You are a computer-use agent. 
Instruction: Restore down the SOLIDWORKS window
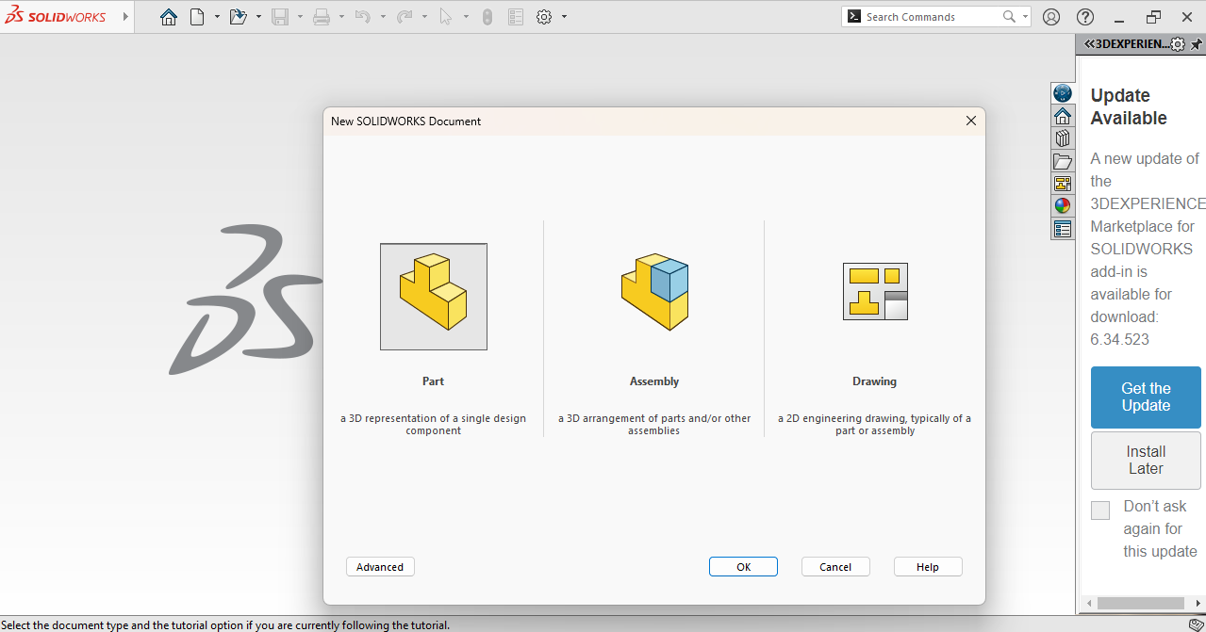[1153, 17]
